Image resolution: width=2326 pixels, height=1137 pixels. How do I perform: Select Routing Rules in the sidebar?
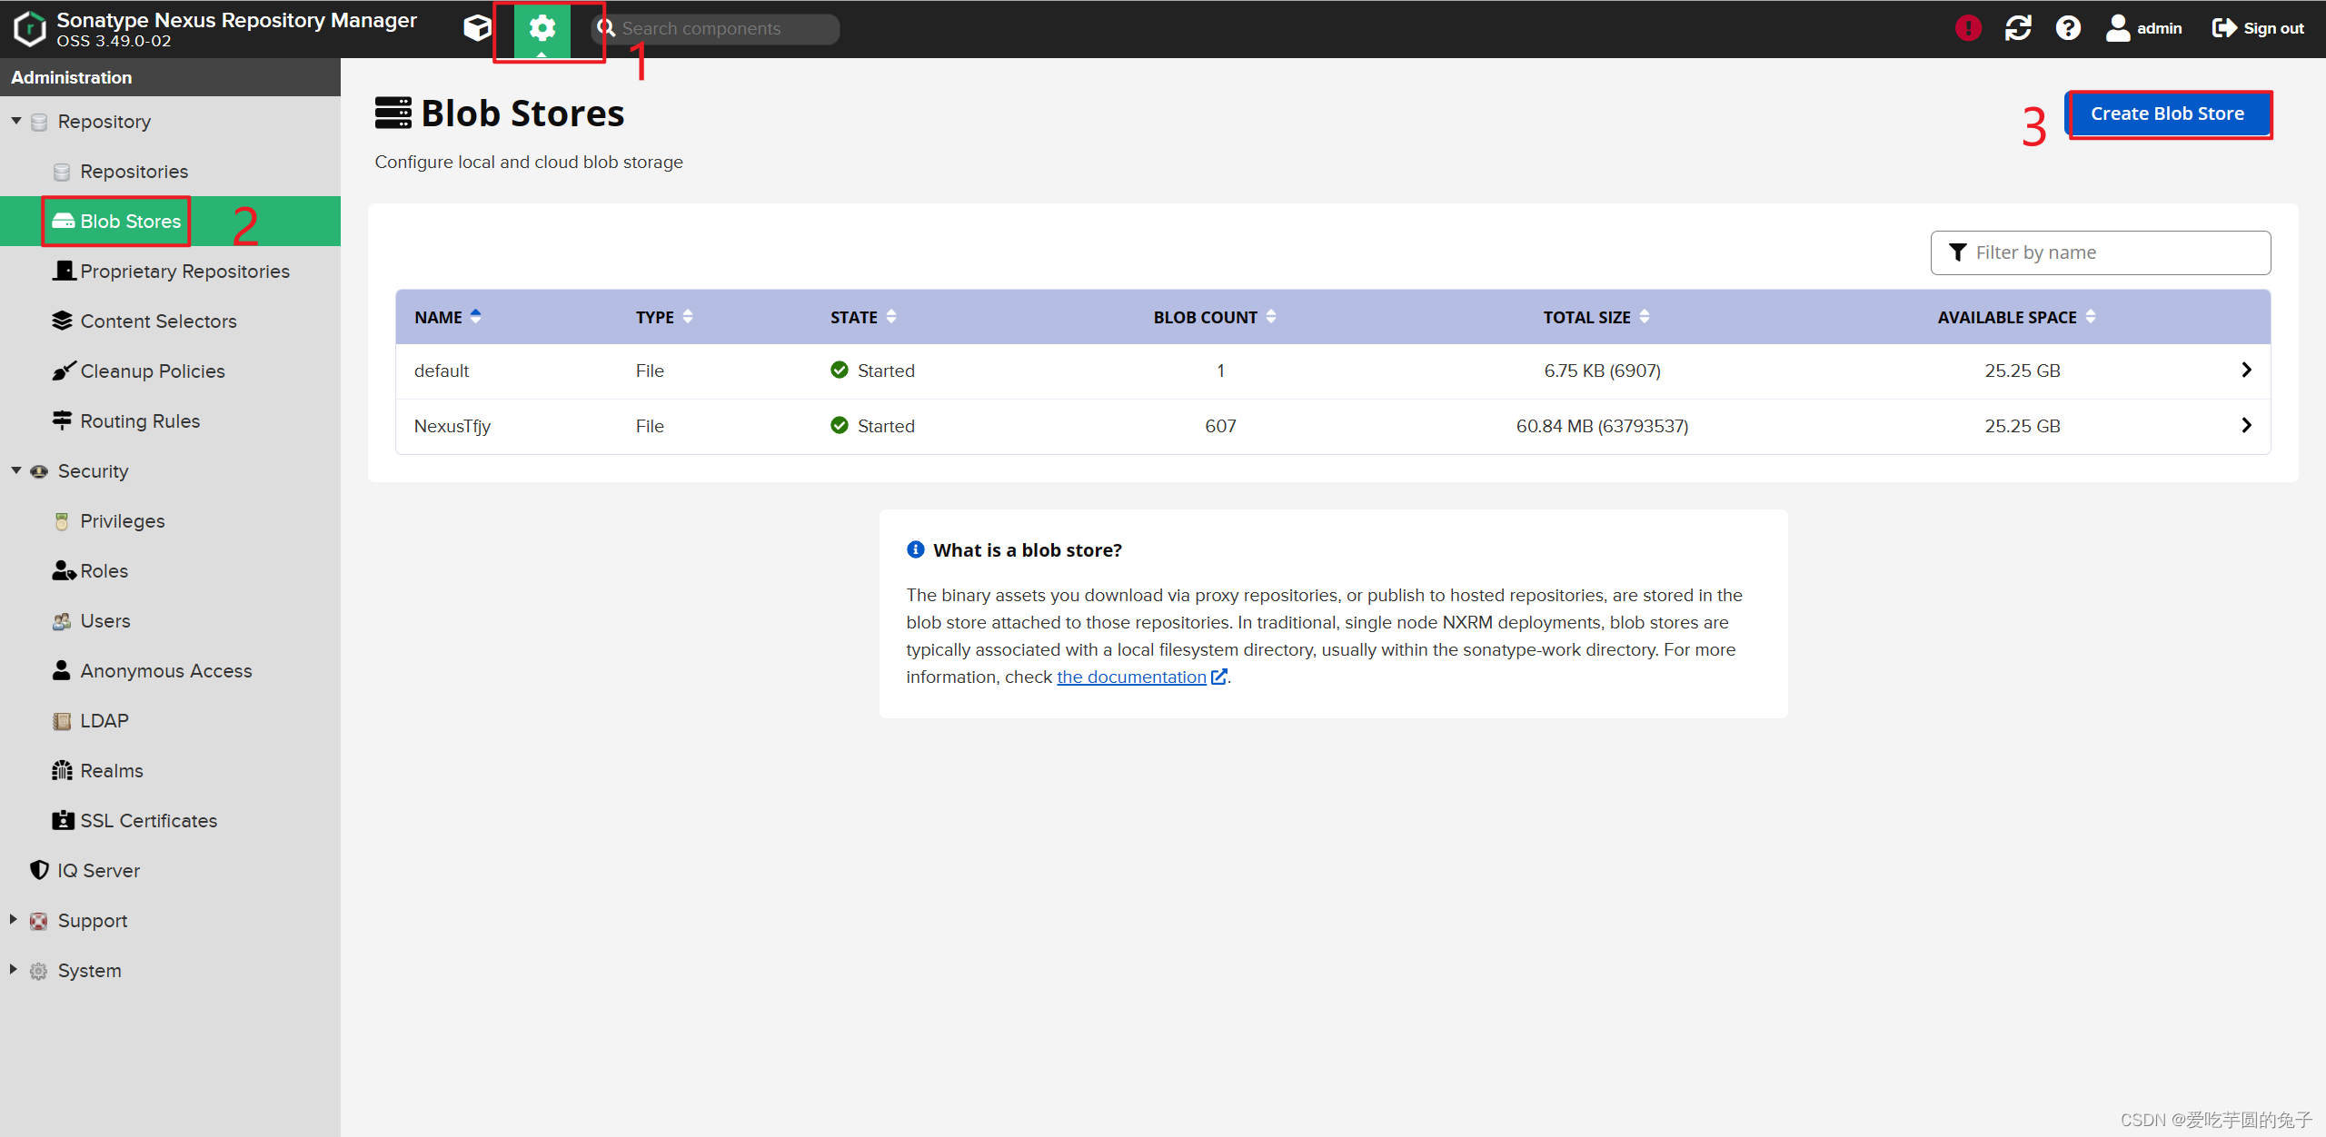[140, 420]
